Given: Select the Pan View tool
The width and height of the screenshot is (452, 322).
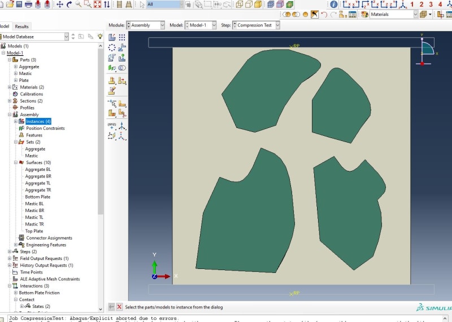Looking at the screenshot, I should point(60,4).
